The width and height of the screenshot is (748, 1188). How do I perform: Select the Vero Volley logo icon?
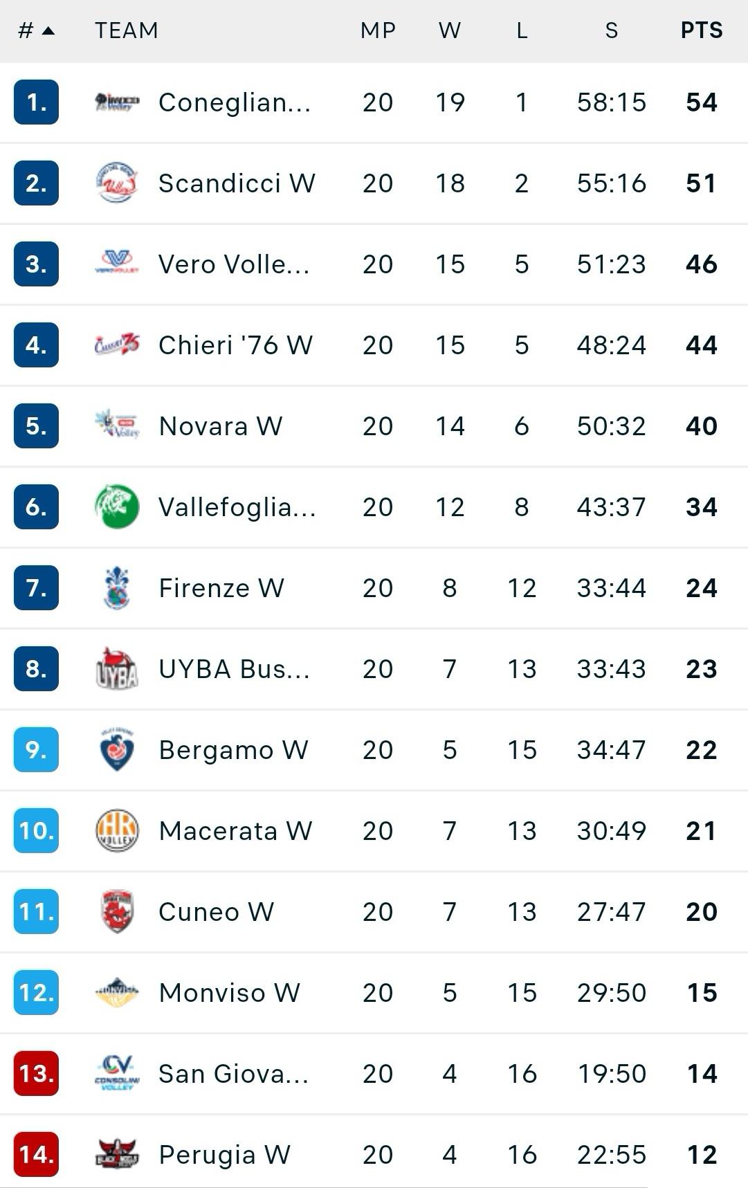117,264
